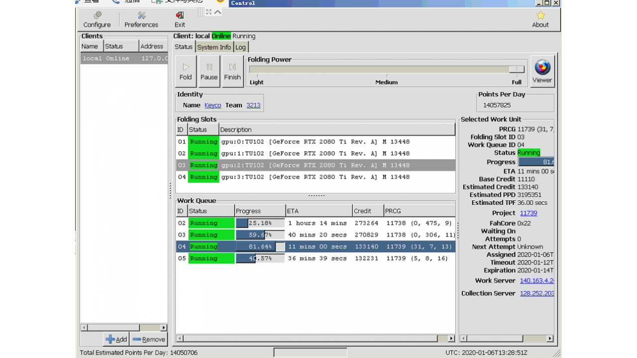Open the Work Server address link
This screenshot has width=637, height=358.
(x=537, y=281)
